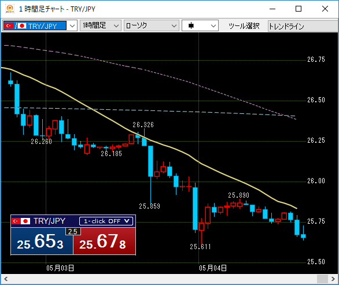The width and height of the screenshot is (339, 285).
Task: Click the 05月03日 date axis label
Action: [x=60, y=268]
